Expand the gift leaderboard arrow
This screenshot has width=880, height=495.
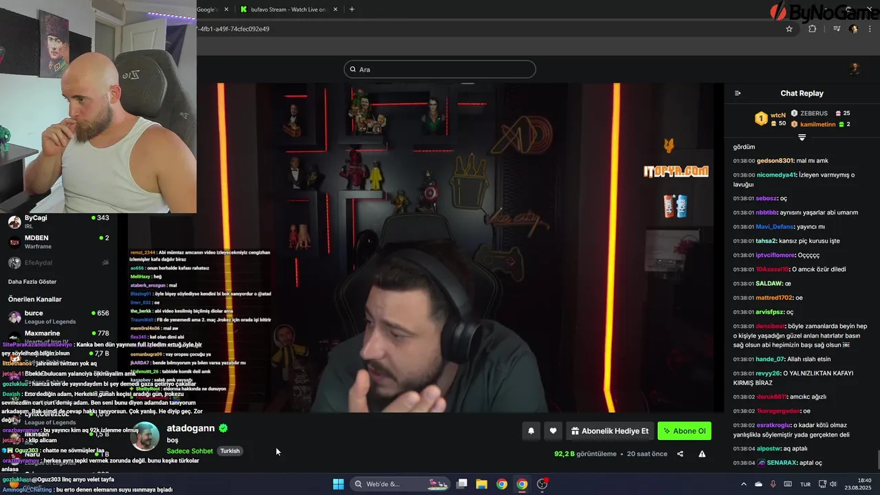coord(802,137)
